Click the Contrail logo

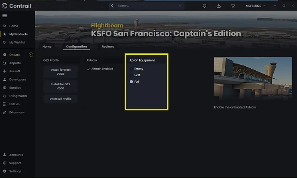pyautogui.click(x=16, y=6)
